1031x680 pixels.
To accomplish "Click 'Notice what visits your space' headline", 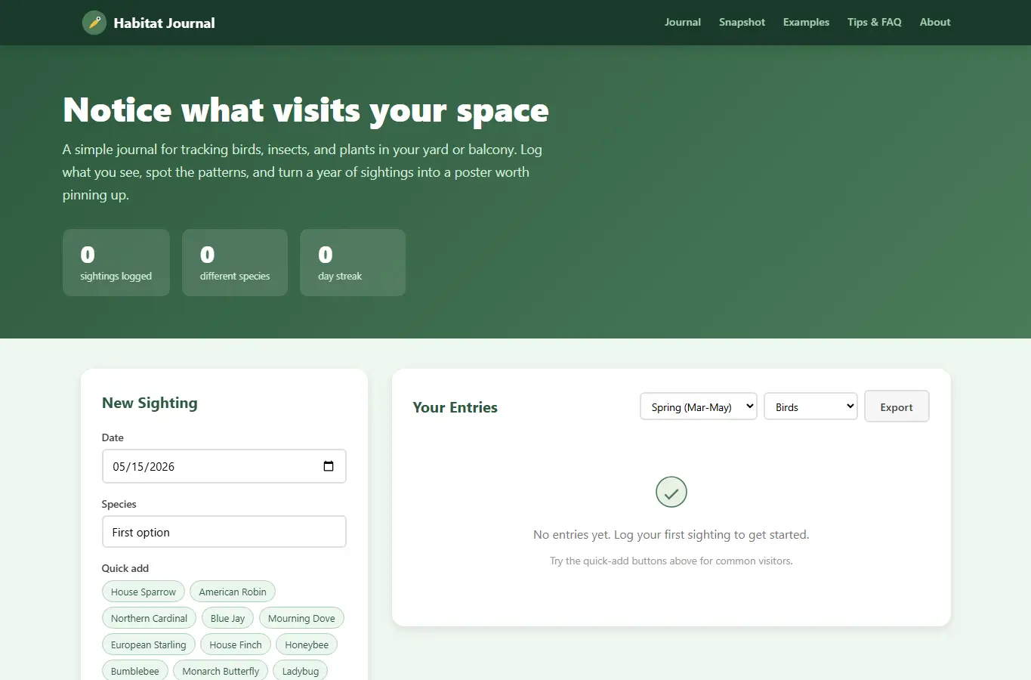I will [x=306, y=110].
